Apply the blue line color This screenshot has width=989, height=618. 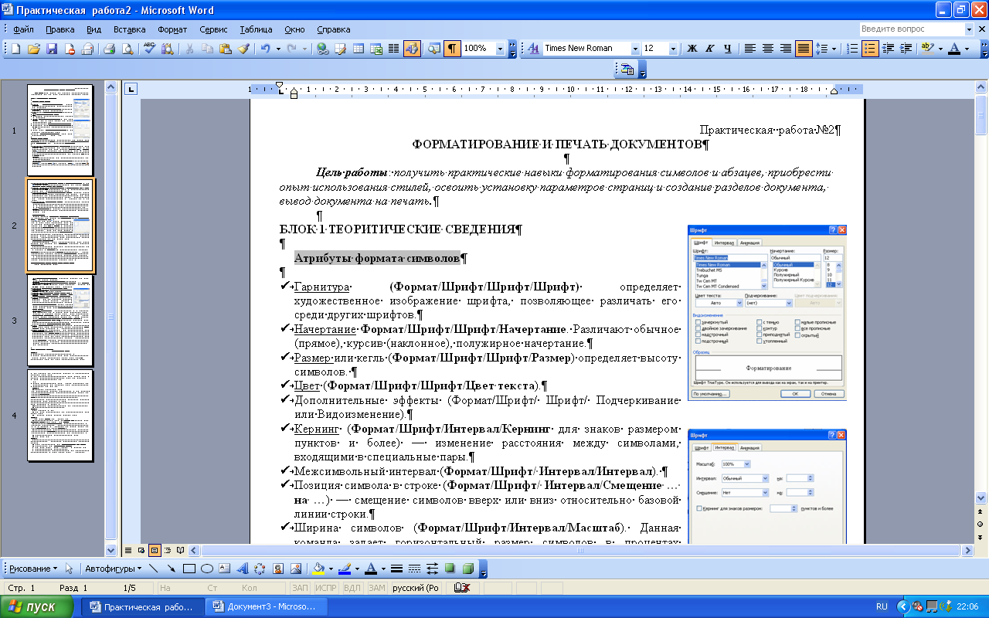[344, 569]
